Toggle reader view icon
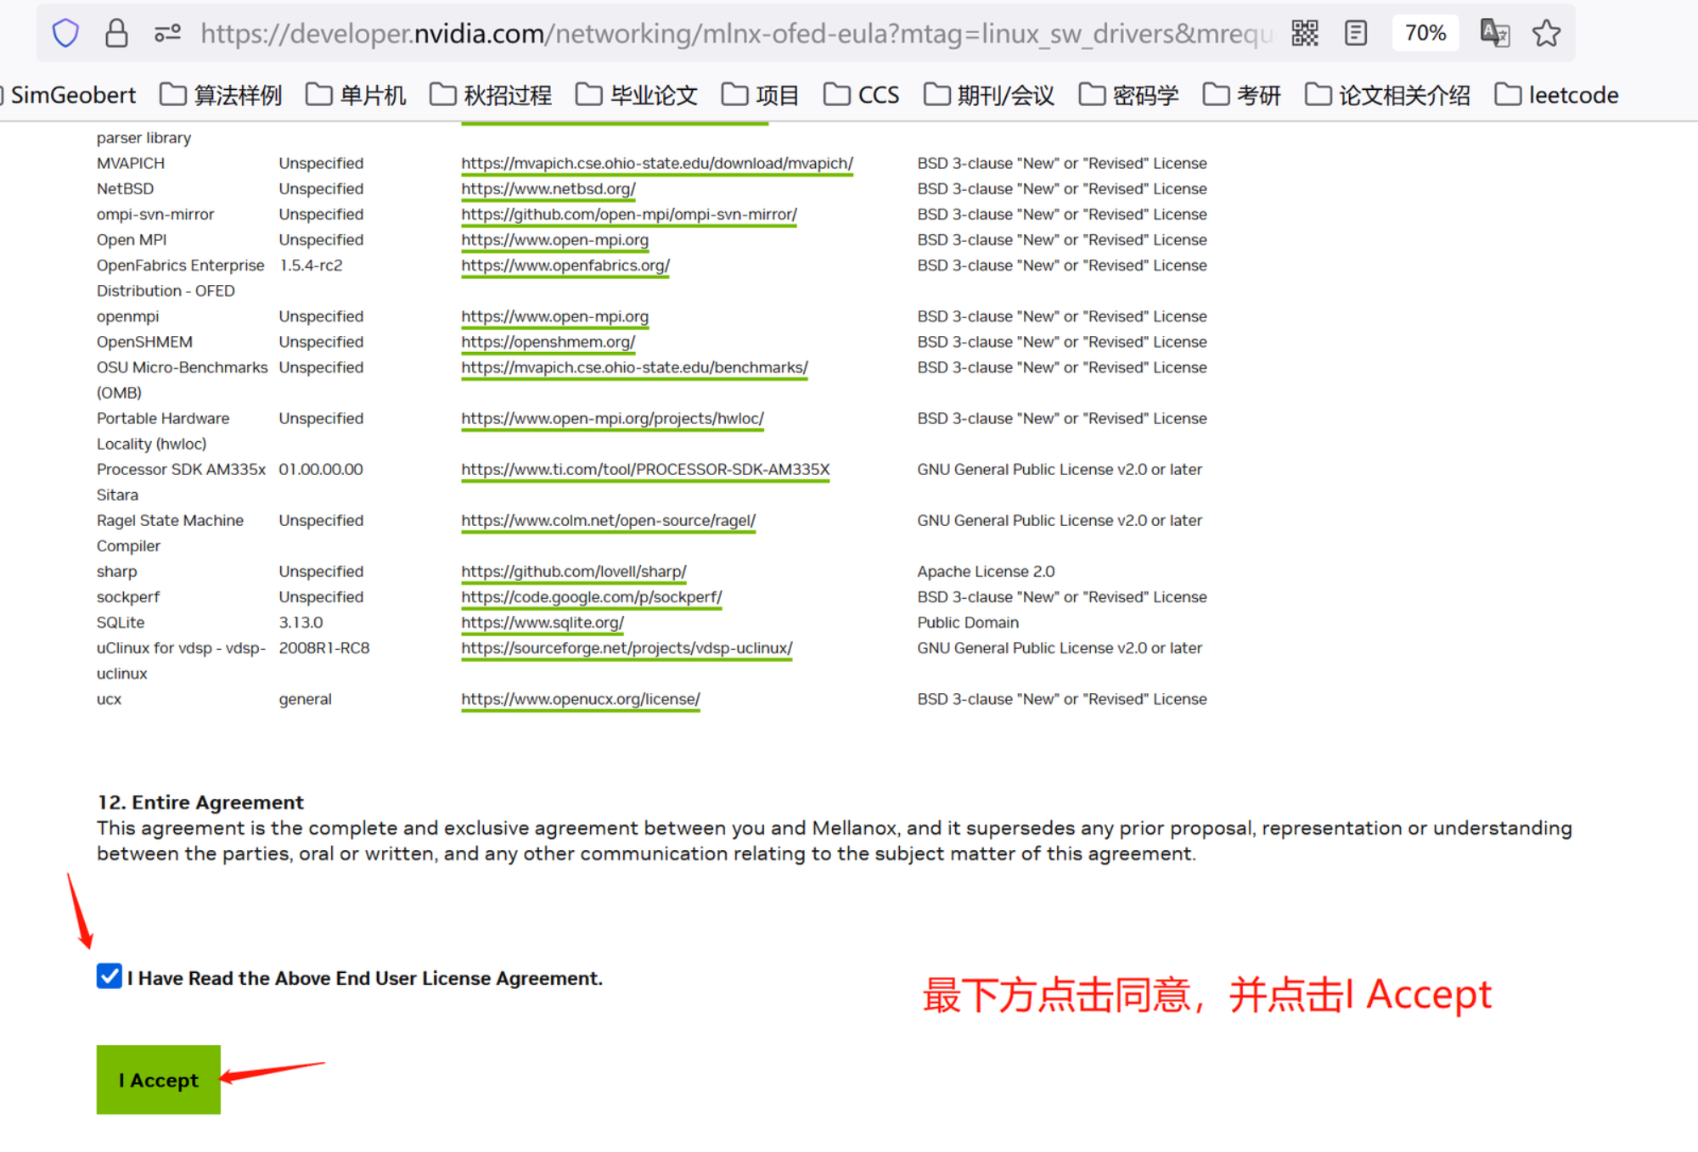Image resolution: width=1698 pixels, height=1152 pixels. click(x=1356, y=33)
